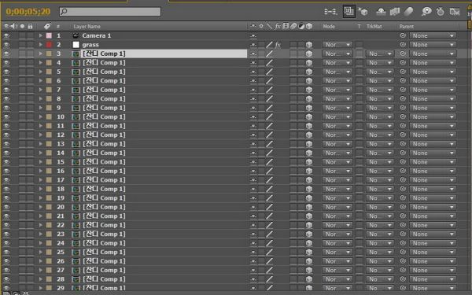Image resolution: width=472 pixels, height=295 pixels.
Task: Toggle eye icon for layer 10
Action: [x=6, y=116]
